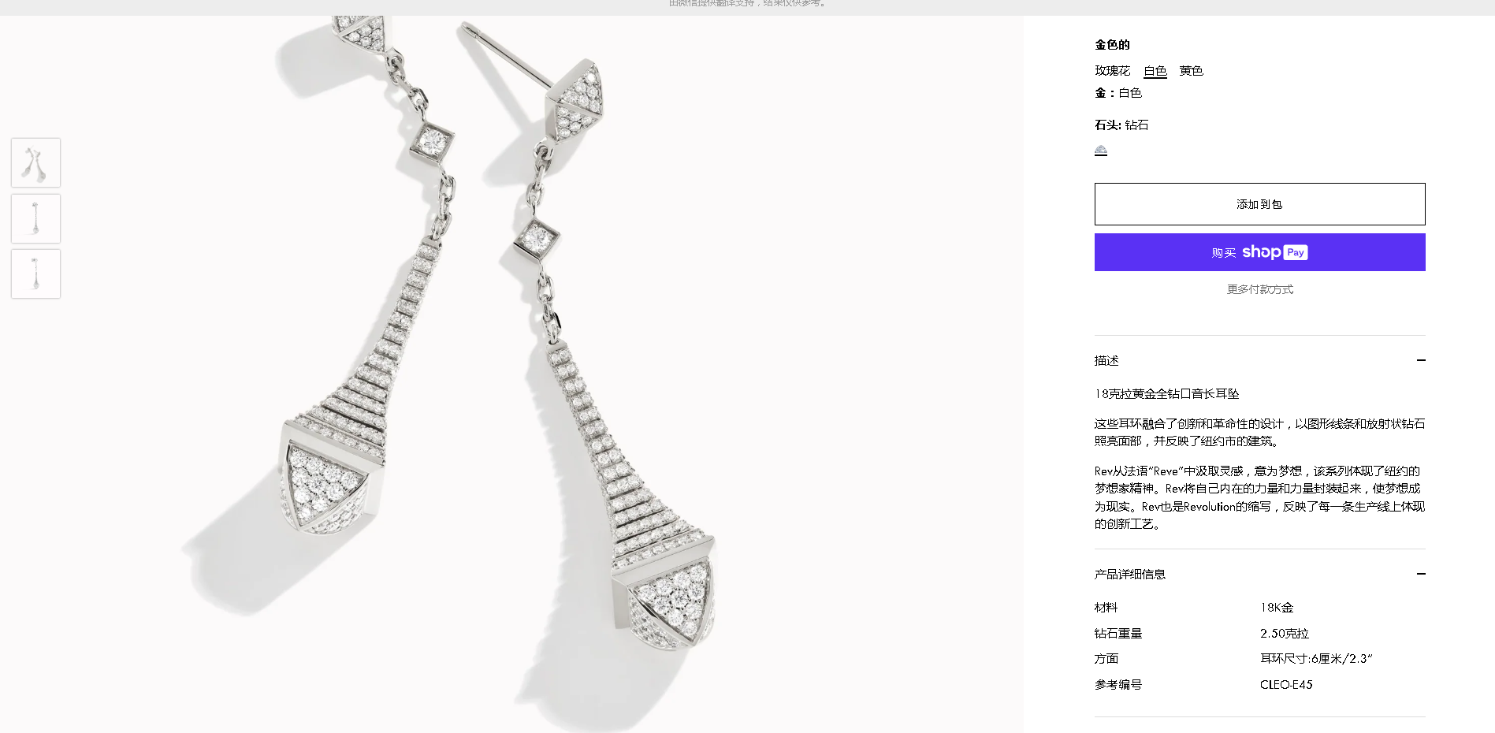Viewport: 1495px width, 733px height.
Task: Choose the 白色 white gold option
Action: [x=1155, y=71]
